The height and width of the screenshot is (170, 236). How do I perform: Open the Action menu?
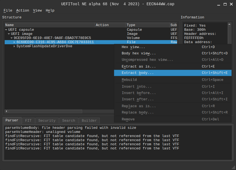click(23, 10)
